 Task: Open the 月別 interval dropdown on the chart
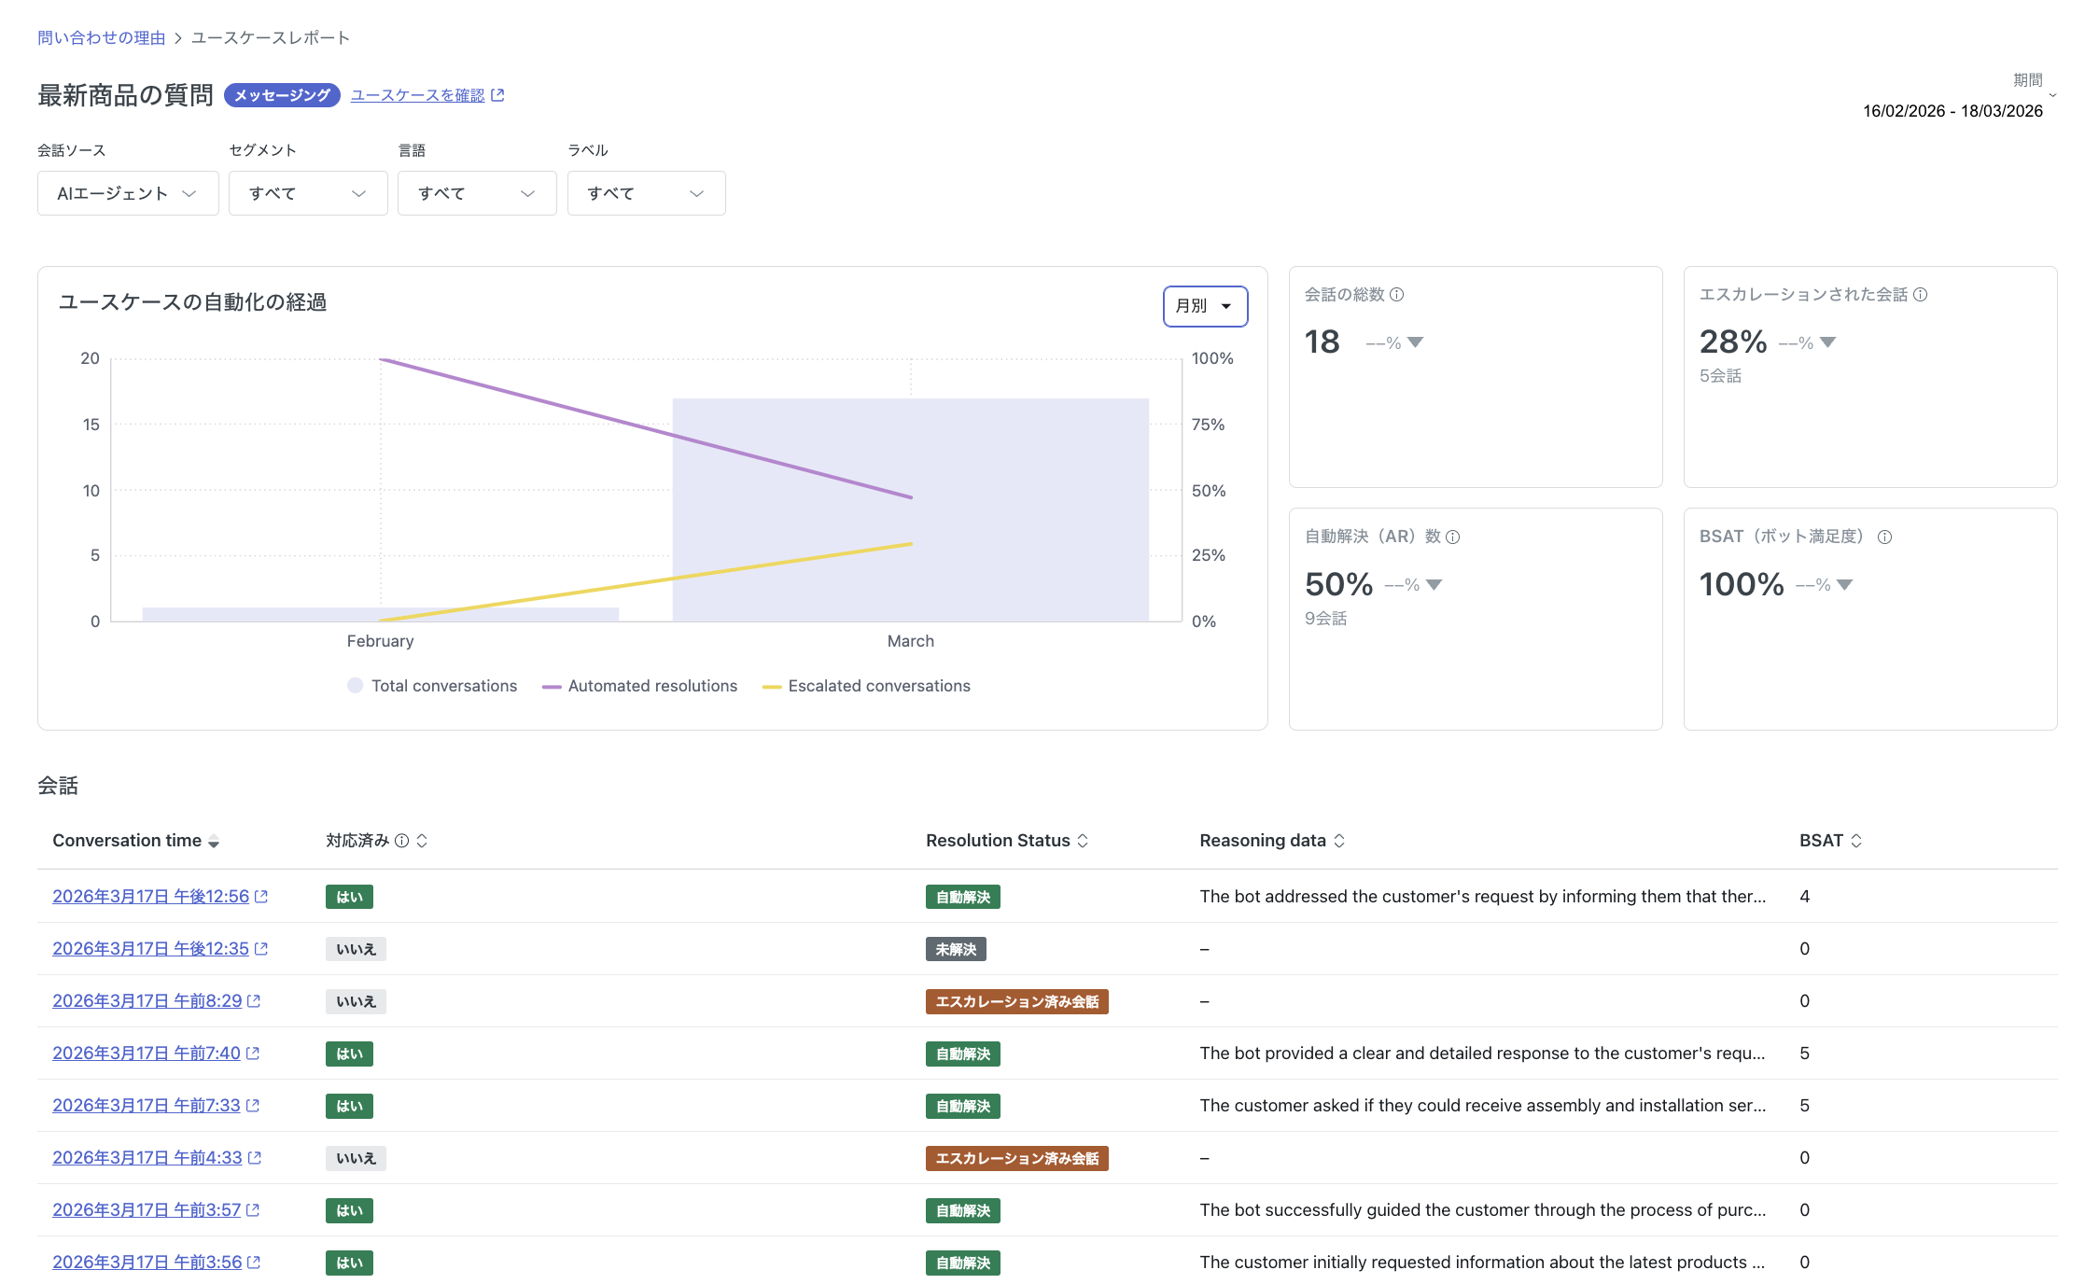pyautogui.click(x=1204, y=306)
